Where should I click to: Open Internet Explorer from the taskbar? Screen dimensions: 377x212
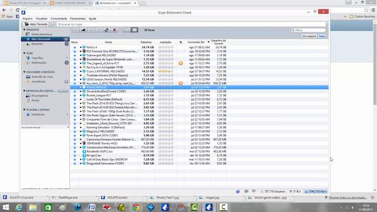click(x=19, y=207)
